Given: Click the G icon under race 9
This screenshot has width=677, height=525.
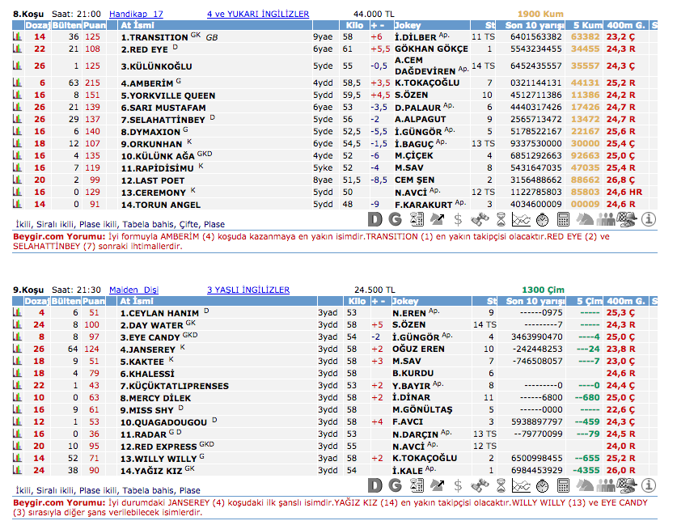Looking at the screenshot, I should pos(396,485).
